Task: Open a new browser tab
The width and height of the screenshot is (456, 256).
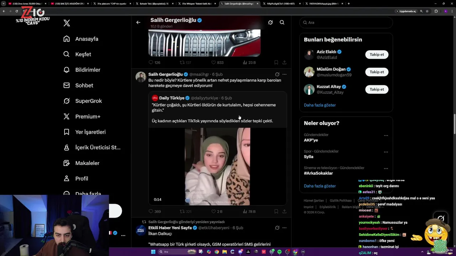Action: [x=348, y=4]
